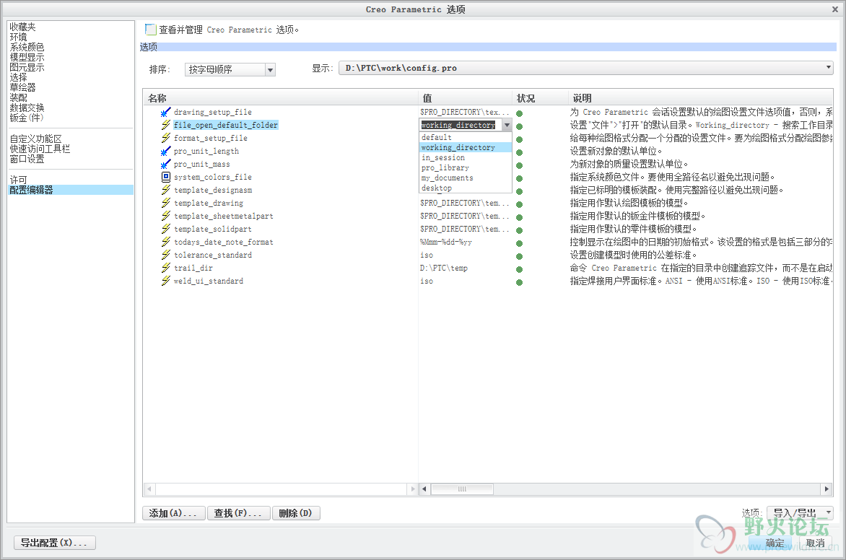The width and height of the screenshot is (846, 560).
Task: Open the 数据交换 category
Action: pyautogui.click(x=27, y=108)
